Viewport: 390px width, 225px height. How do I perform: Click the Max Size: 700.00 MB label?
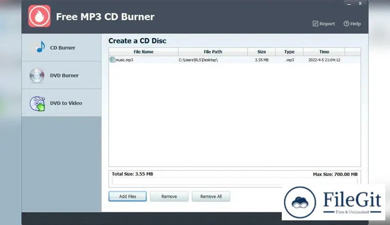335,174
